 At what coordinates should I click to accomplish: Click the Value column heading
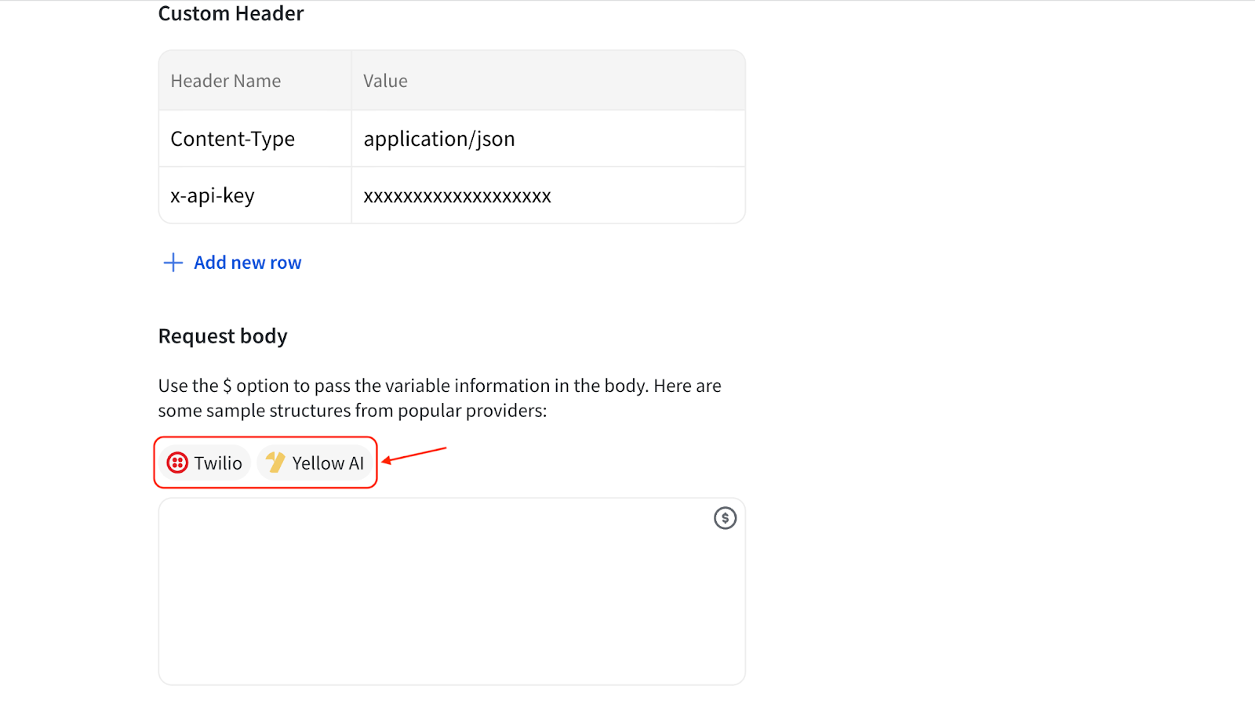385,81
